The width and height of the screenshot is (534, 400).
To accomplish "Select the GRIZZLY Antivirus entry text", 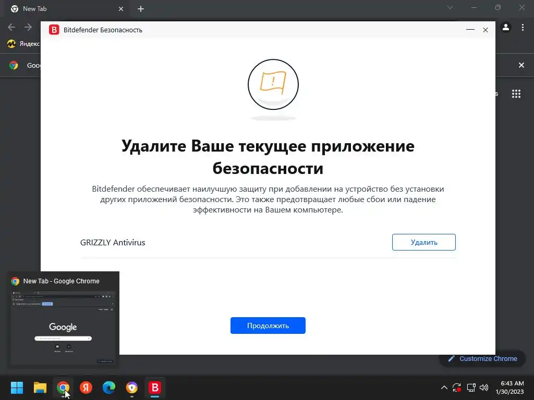I will coord(113,243).
